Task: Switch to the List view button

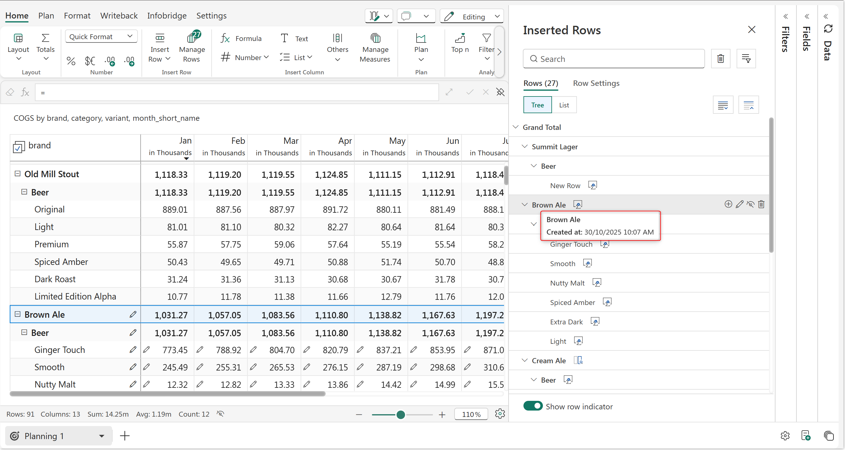Action: (564, 105)
